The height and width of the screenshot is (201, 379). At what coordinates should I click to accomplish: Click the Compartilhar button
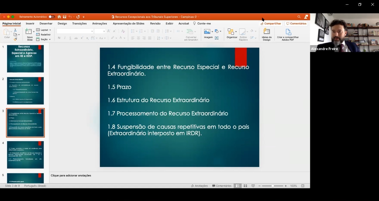271,24
